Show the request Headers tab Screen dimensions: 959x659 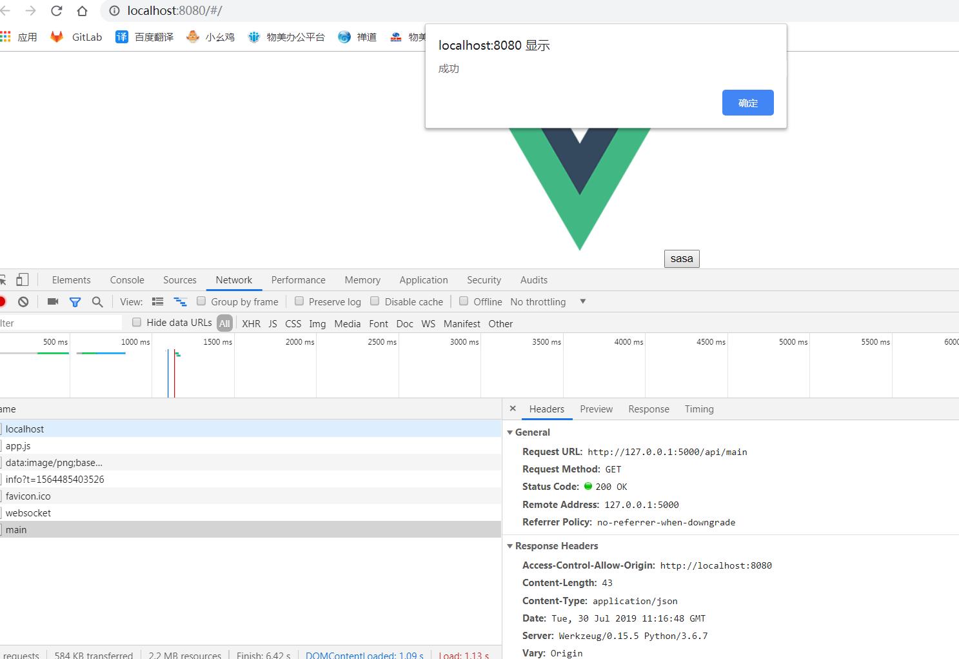coord(547,409)
